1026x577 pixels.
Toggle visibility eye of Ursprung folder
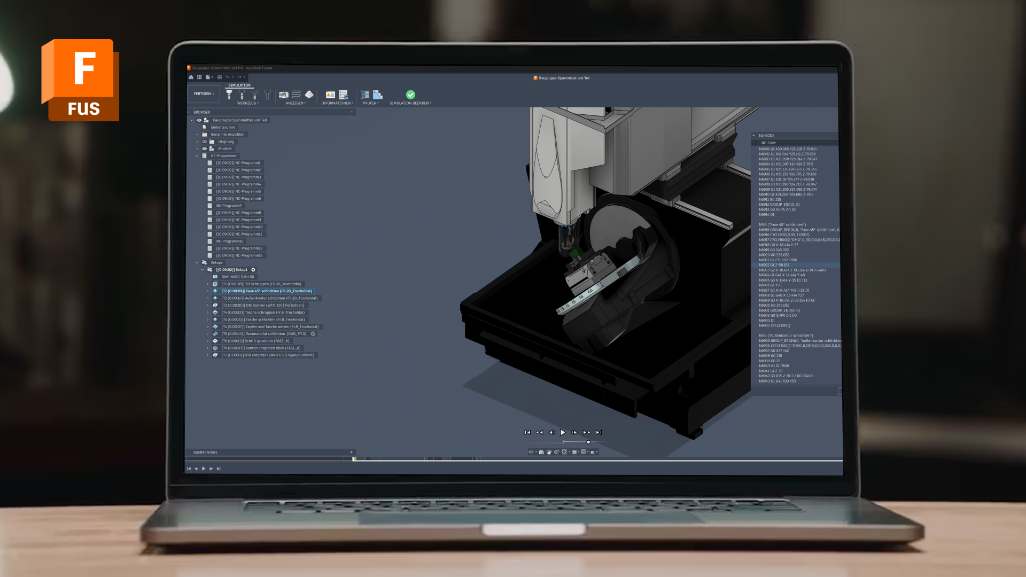coord(205,142)
